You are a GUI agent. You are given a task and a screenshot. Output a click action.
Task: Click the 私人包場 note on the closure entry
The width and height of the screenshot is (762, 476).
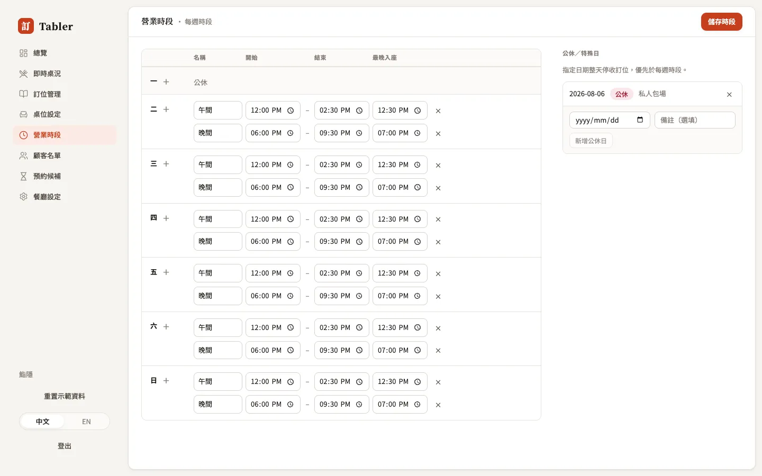[652, 94]
